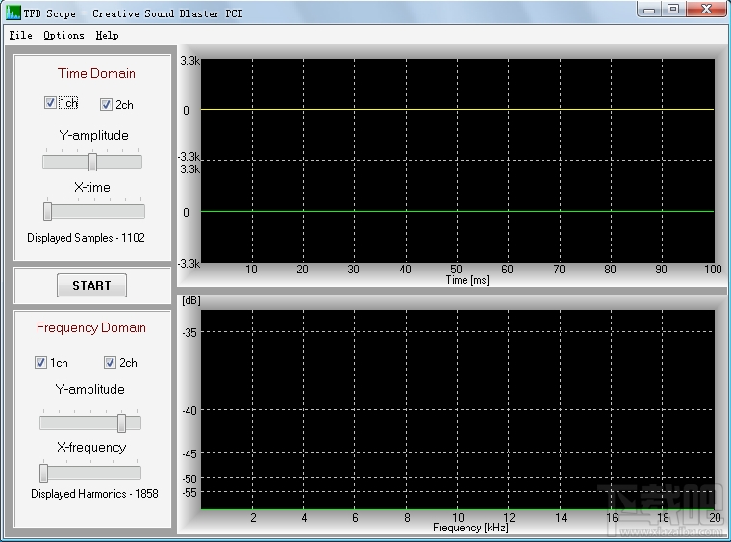Click the START button
The image size is (731, 542).
click(91, 286)
